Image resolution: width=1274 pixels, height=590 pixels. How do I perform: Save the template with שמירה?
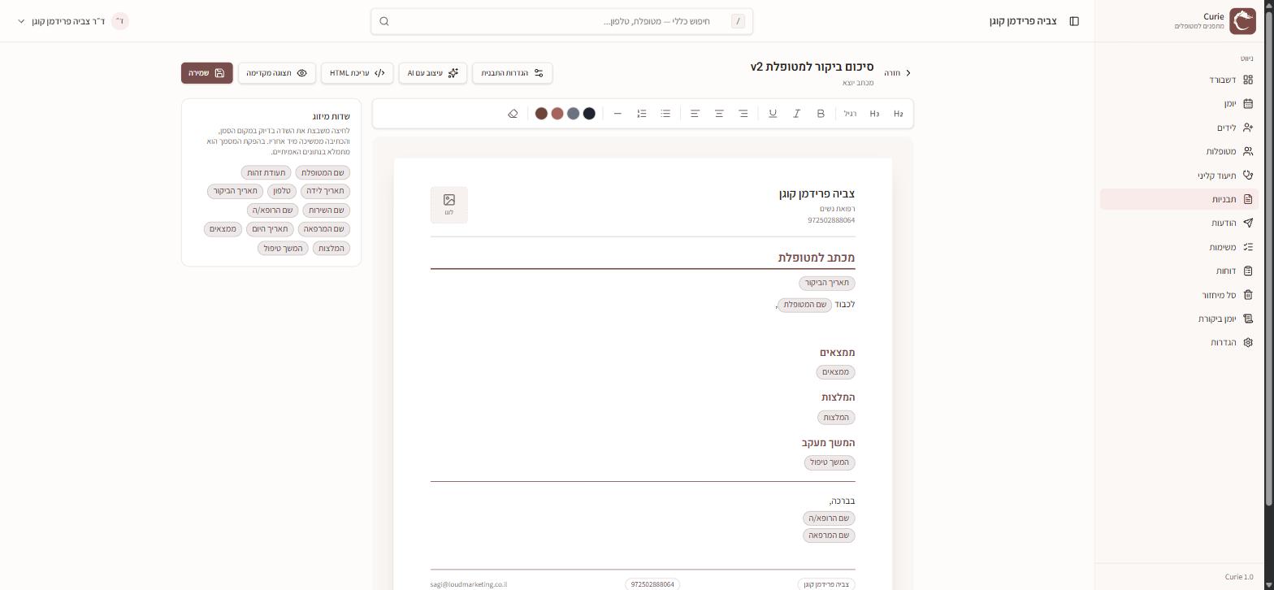(207, 73)
